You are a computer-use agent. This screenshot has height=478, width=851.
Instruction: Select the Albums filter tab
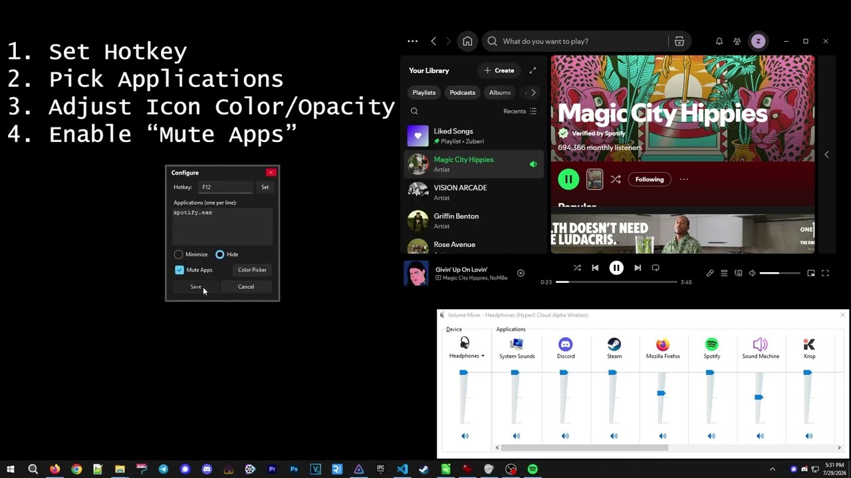click(500, 93)
